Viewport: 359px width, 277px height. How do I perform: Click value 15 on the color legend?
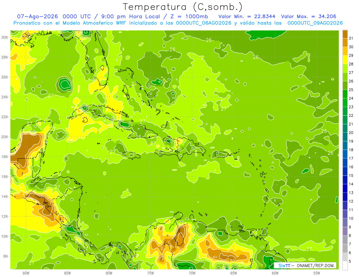pos(351,175)
